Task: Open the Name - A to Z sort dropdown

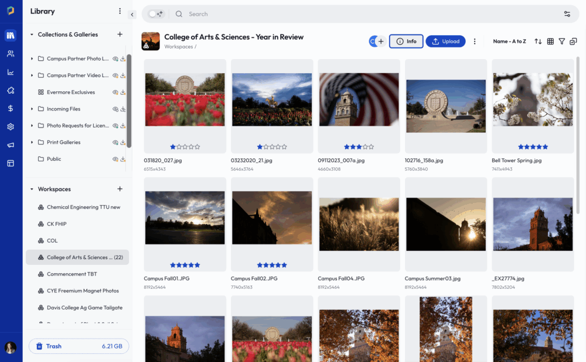Action: (x=509, y=42)
